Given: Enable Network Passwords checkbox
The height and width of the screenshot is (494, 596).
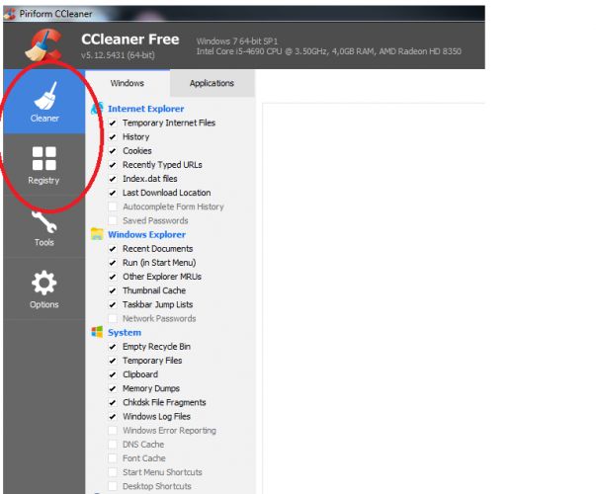Looking at the screenshot, I should [113, 318].
